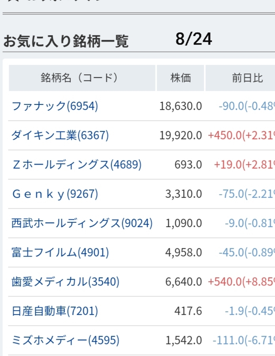This screenshot has height=356, width=275.
Task: Select the 日産自動車(7201) link
Action: [55, 311]
